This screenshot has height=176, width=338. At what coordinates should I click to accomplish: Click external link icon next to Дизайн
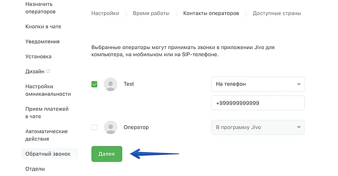(x=48, y=71)
